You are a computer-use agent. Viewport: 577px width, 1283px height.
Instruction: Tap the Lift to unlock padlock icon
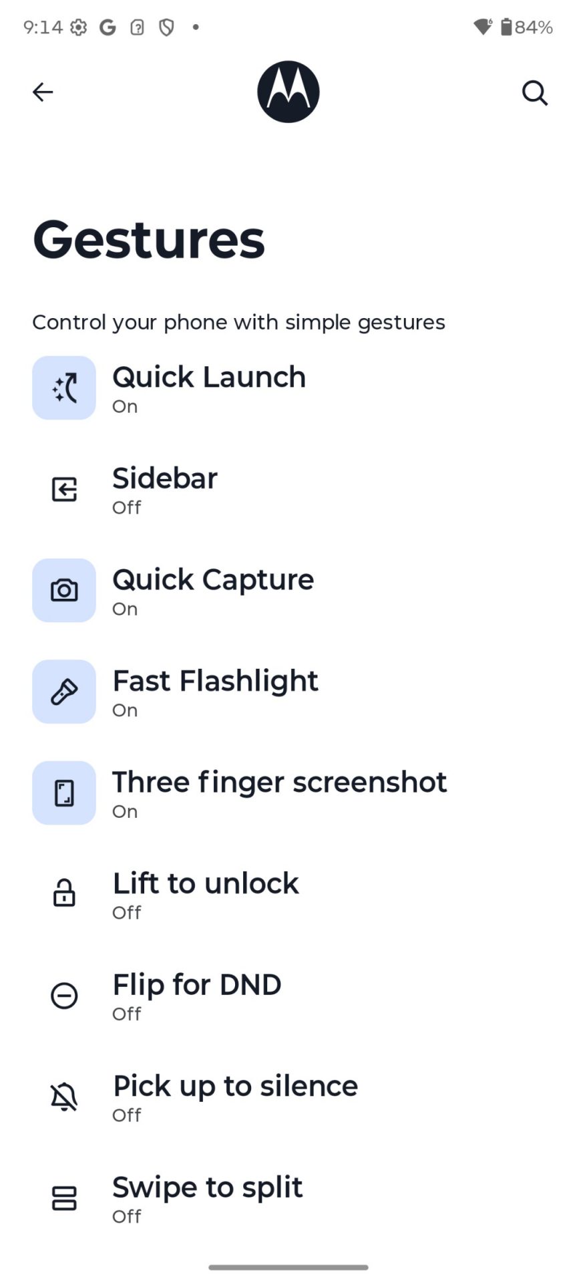click(64, 893)
